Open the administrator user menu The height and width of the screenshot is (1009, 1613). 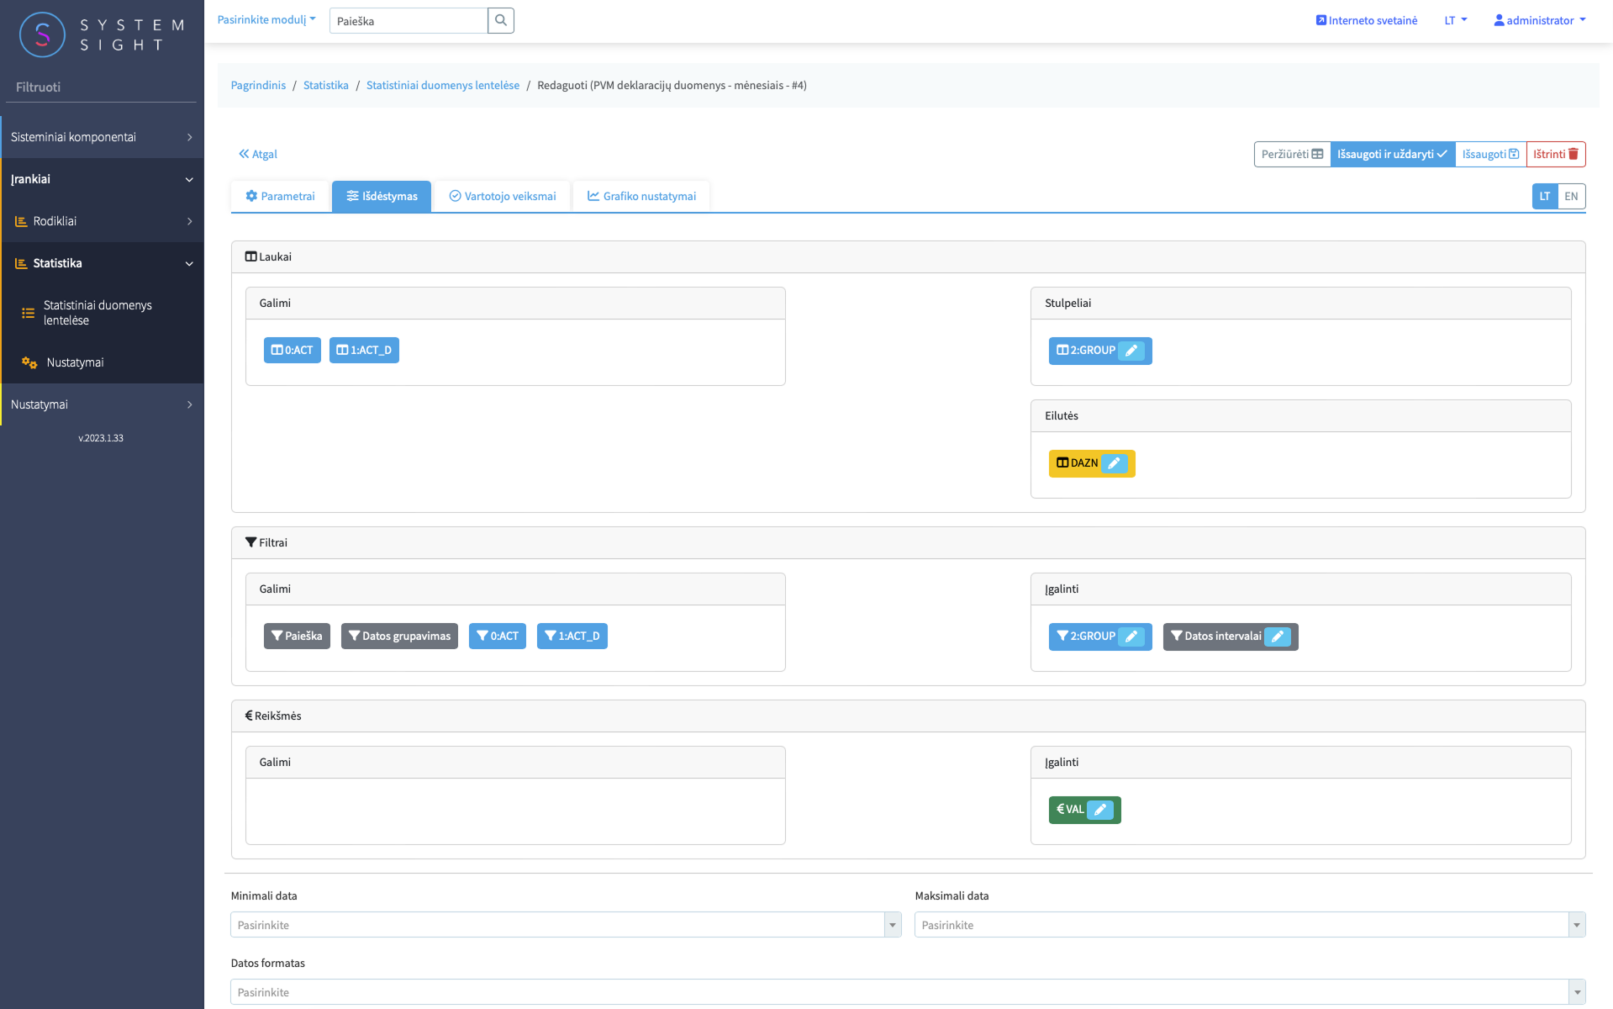coord(1540,20)
